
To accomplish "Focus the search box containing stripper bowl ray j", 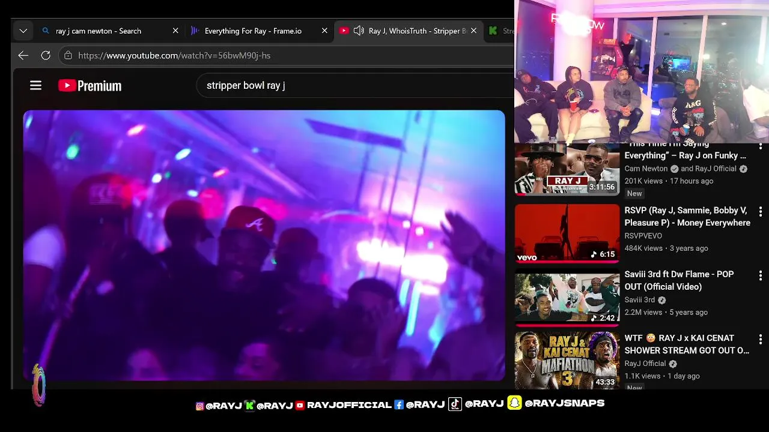I will 354,85.
